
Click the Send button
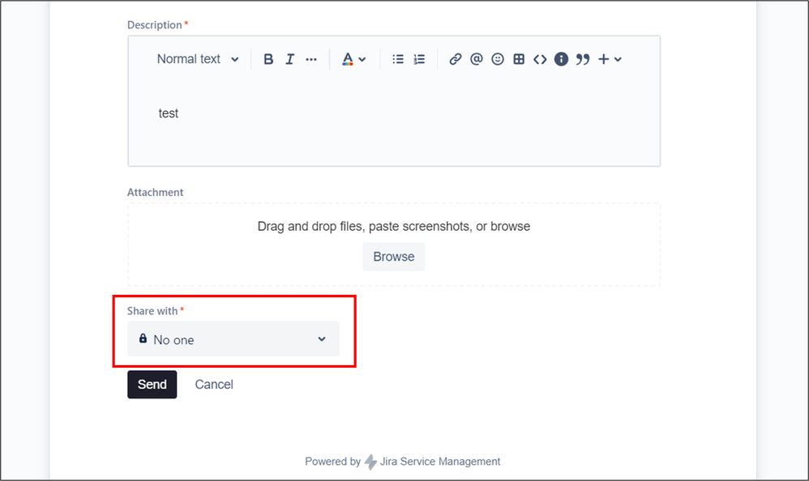tap(152, 385)
